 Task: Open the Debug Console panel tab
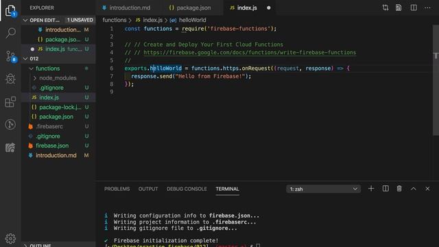point(187,189)
